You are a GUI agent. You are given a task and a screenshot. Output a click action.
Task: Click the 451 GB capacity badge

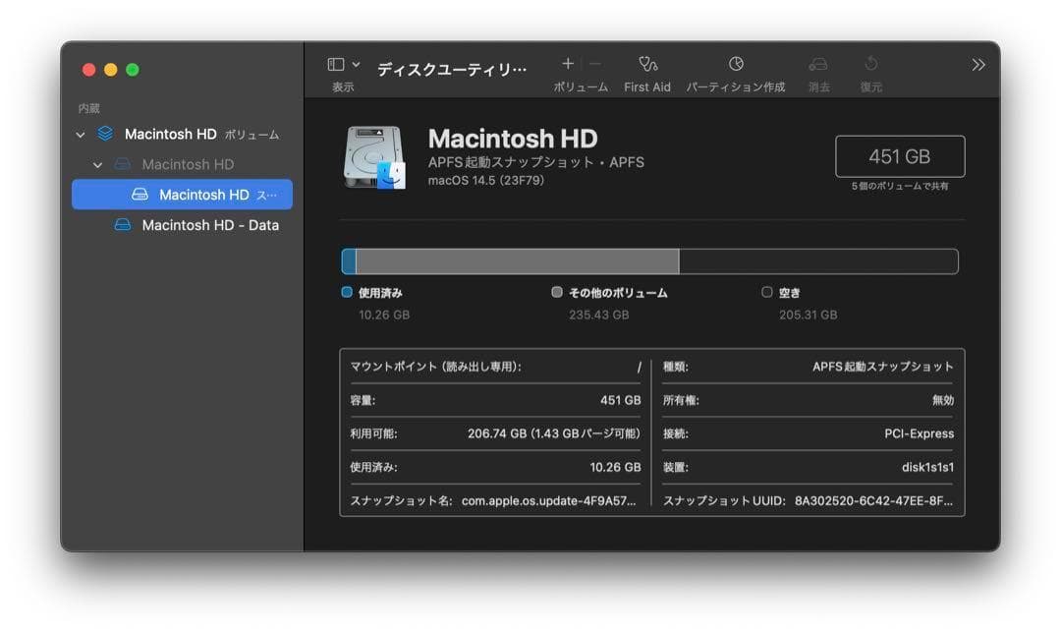[899, 155]
